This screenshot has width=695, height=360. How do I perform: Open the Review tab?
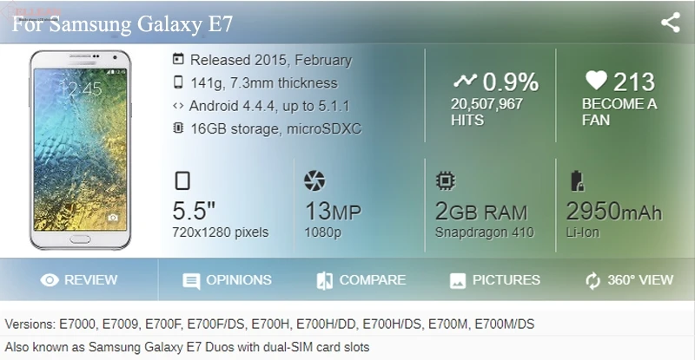pos(79,280)
